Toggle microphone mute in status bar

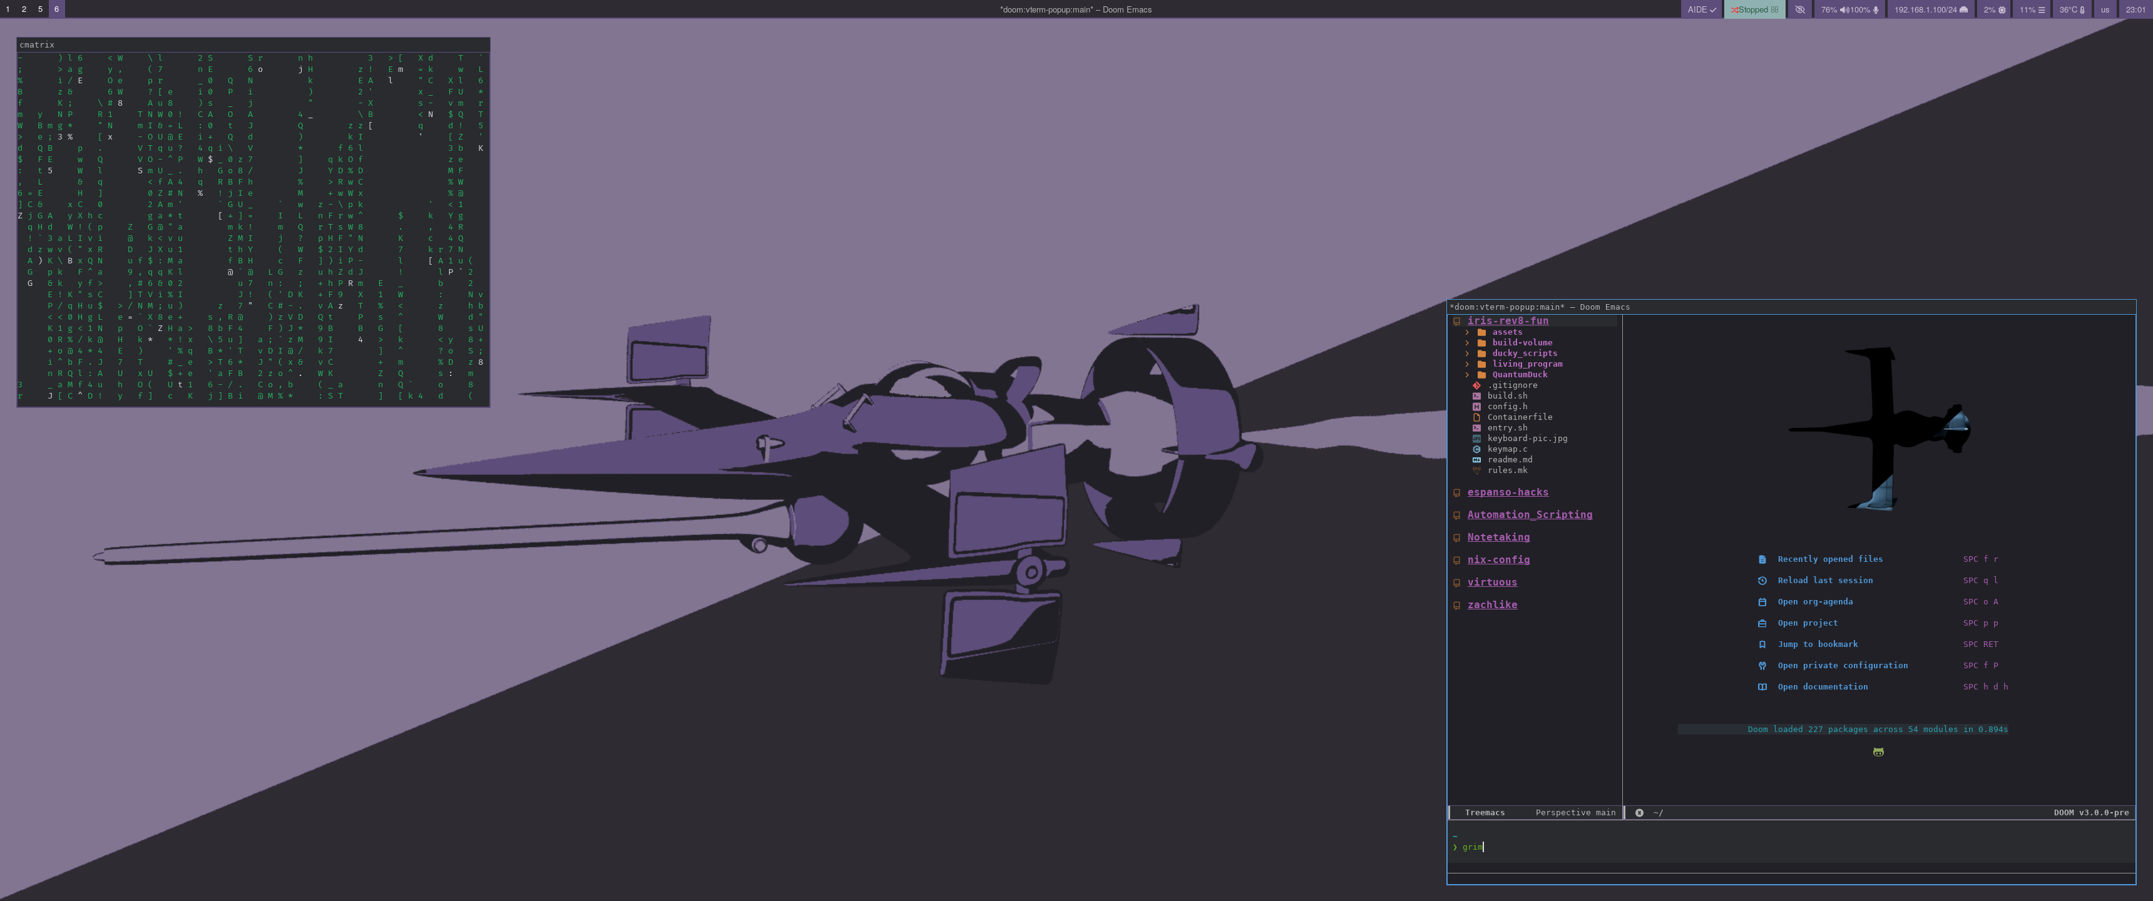[x=1876, y=10]
